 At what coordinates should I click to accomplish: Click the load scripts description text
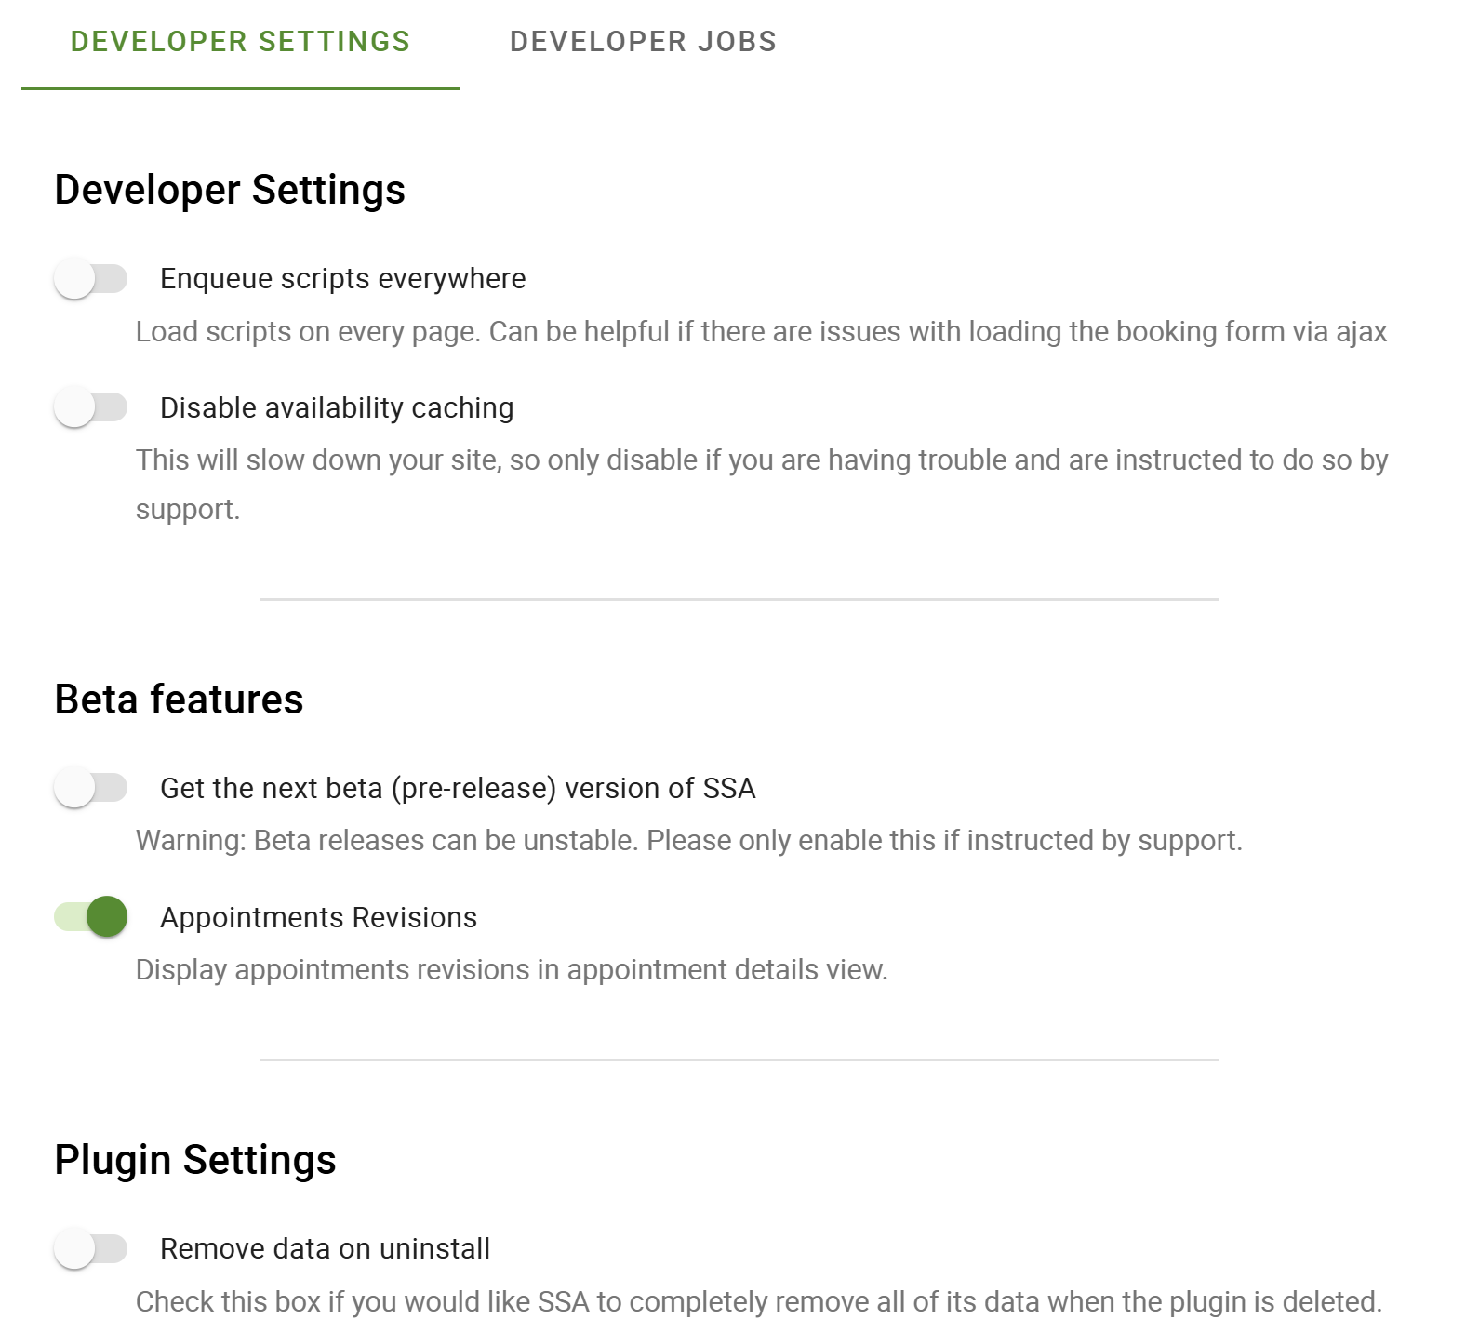click(761, 330)
